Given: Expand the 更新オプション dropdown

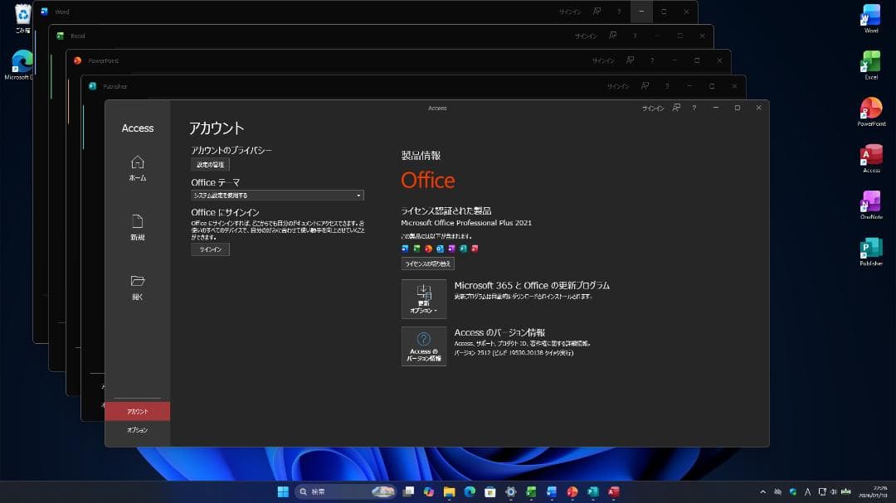Looking at the screenshot, I should coord(423,299).
